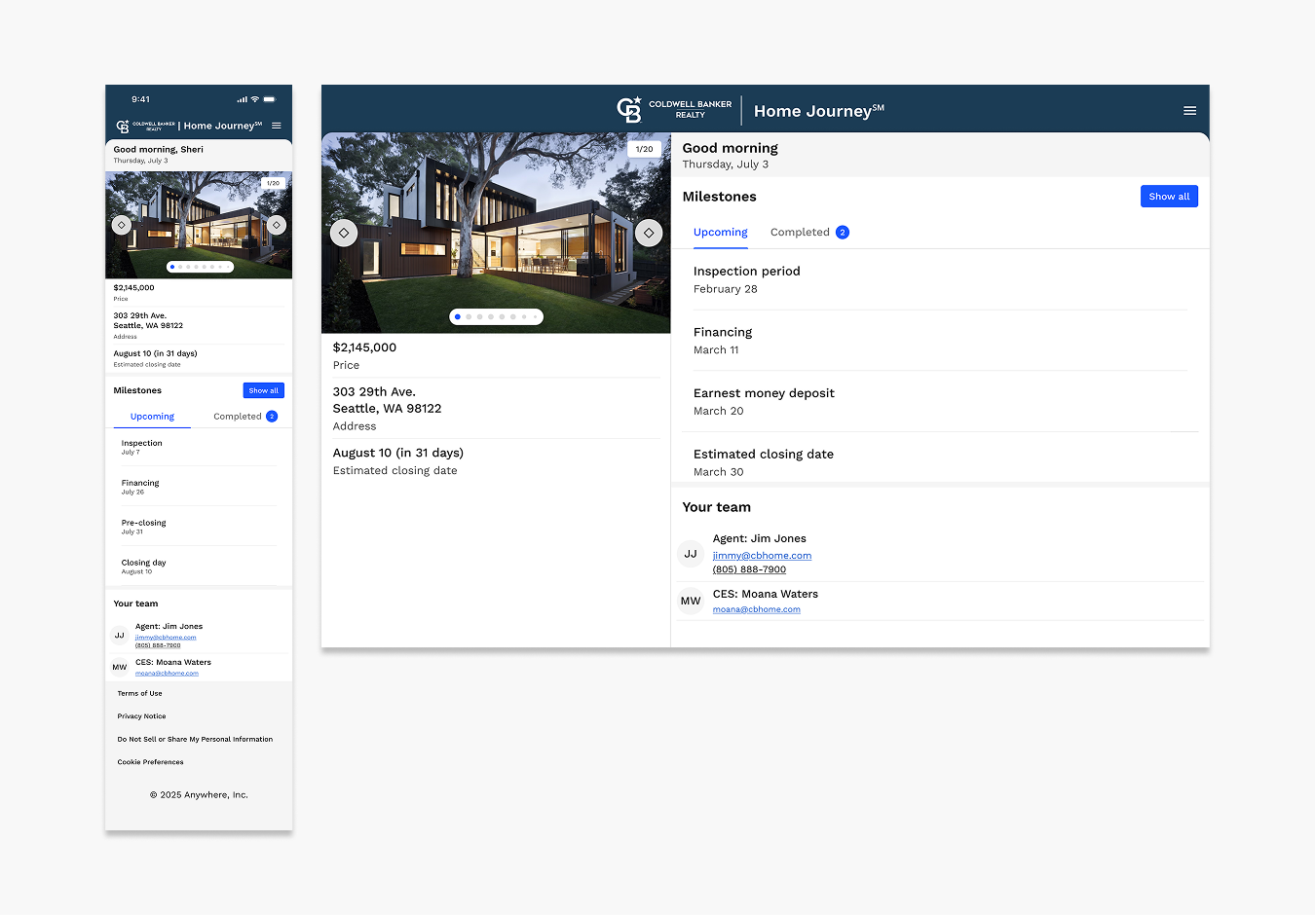The width and height of the screenshot is (1315, 915).
Task: Switch to Completed tab in desktop view
Action: click(808, 232)
